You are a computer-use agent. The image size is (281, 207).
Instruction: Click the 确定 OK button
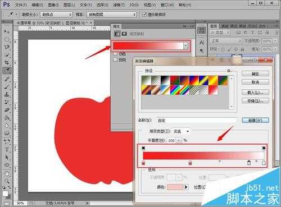[255, 73]
